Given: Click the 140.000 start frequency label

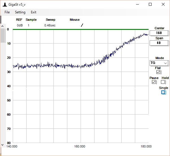Looking at the screenshot, I should (12, 146).
